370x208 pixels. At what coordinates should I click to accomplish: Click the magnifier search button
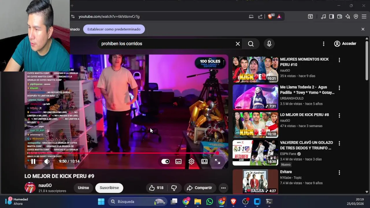click(251, 44)
